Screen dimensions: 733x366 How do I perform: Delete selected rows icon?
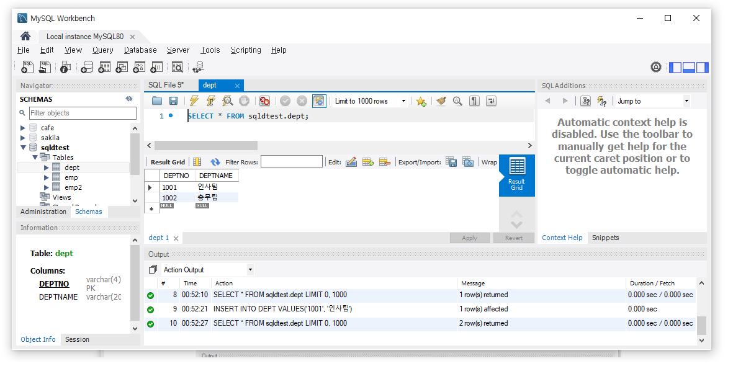[384, 162]
